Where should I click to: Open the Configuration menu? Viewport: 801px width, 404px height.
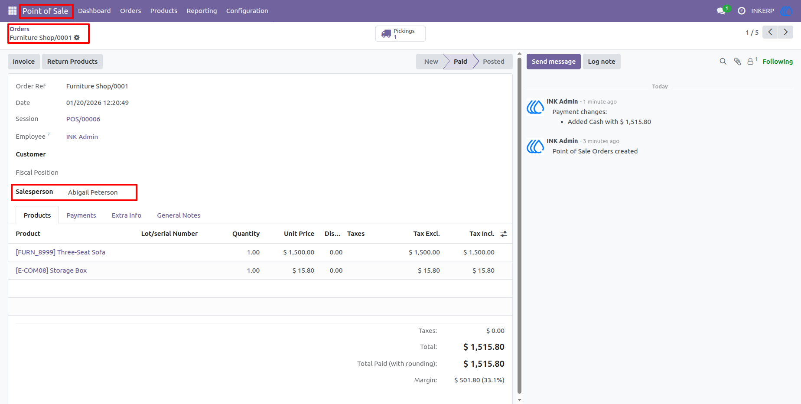point(247,11)
